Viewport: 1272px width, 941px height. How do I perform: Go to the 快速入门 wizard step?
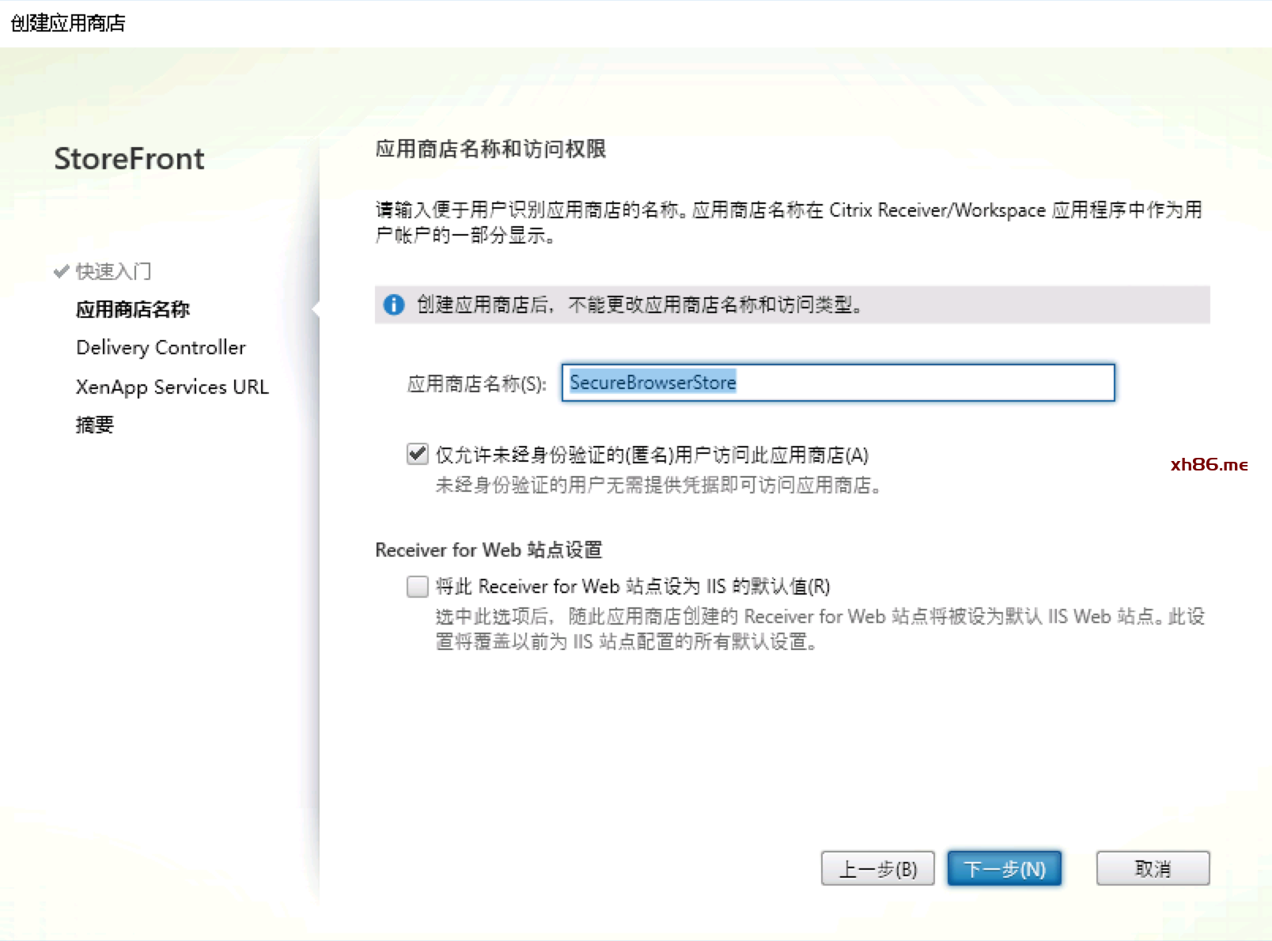coord(113,271)
